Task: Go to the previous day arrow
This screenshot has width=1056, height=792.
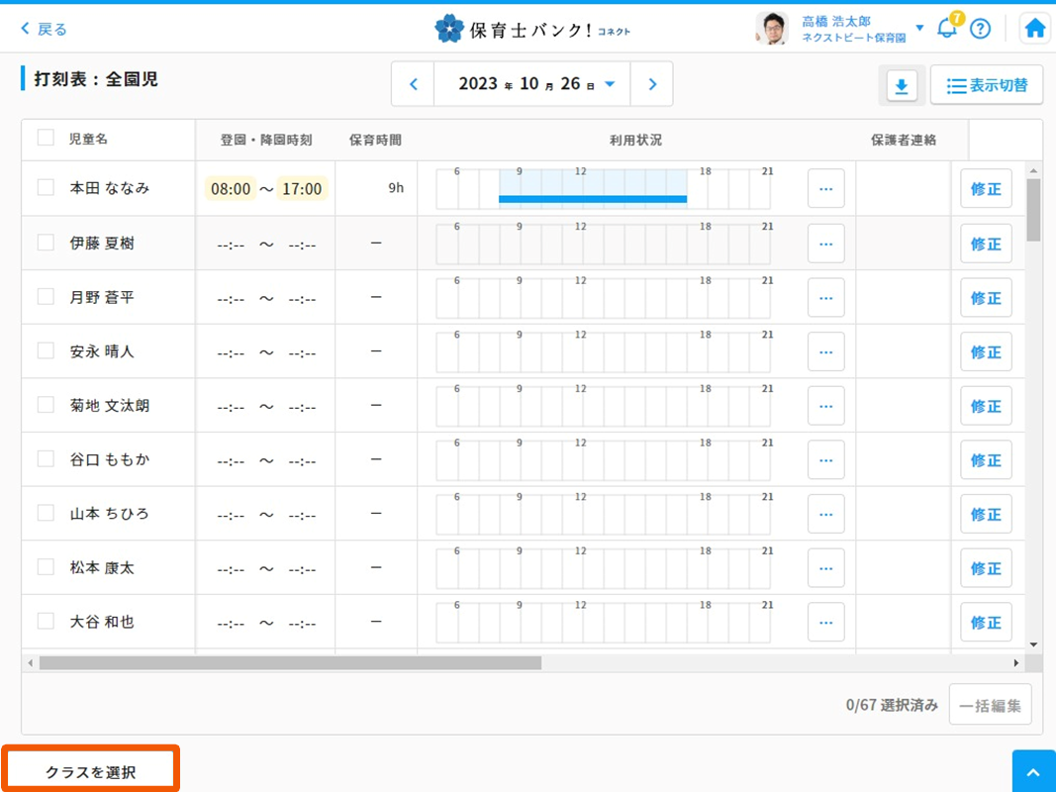Action: pos(414,84)
